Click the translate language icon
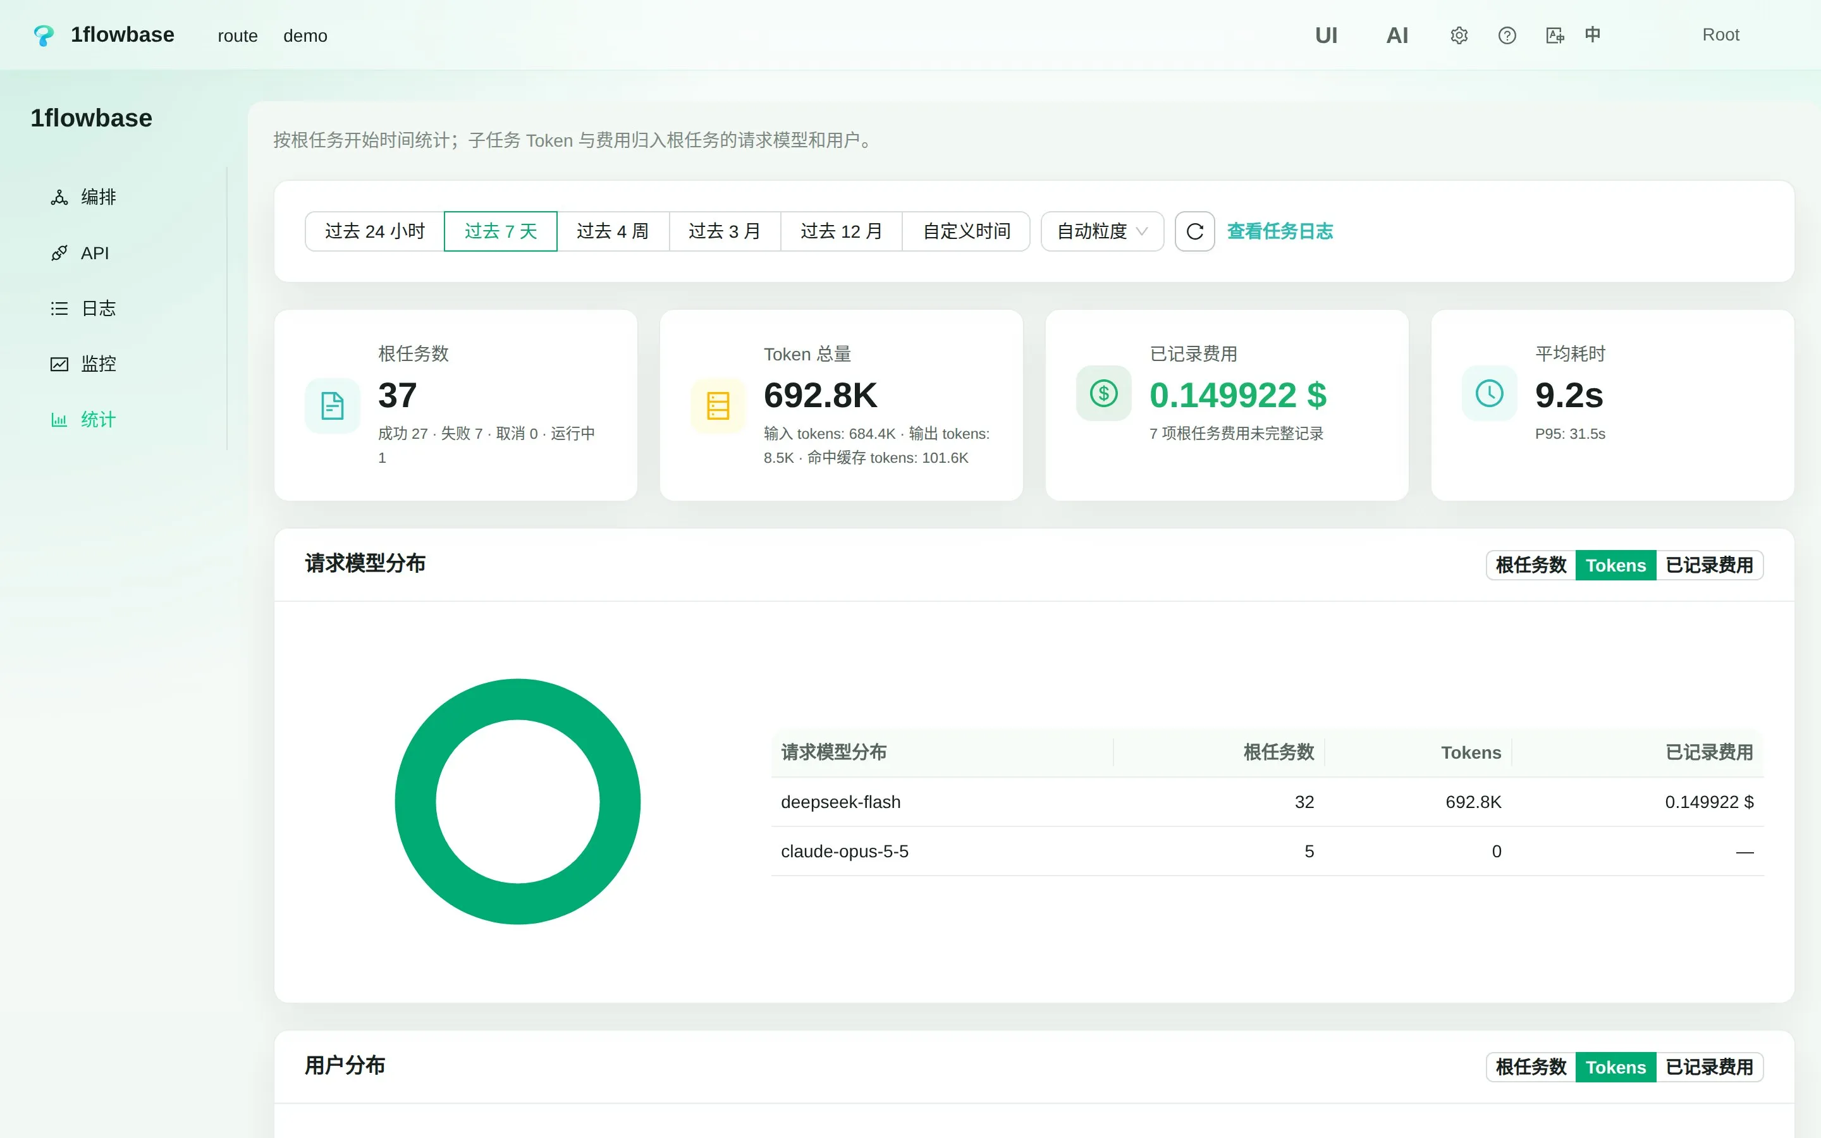 click(1555, 35)
